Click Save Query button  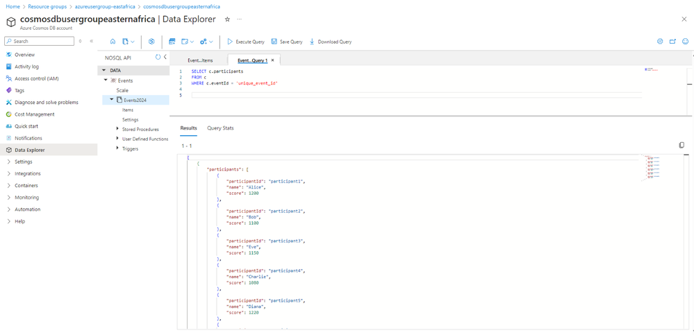point(287,42)
